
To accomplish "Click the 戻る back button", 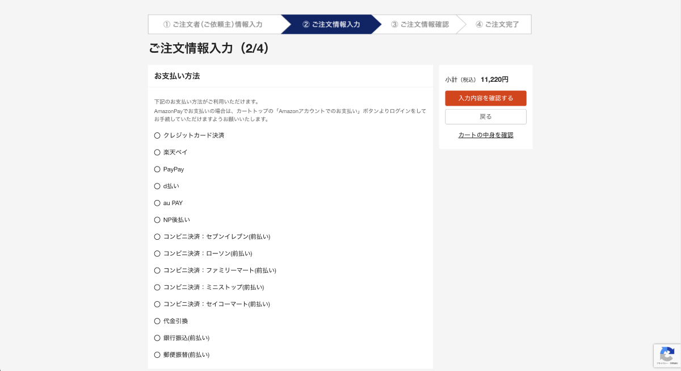I will tap(486, 116).
